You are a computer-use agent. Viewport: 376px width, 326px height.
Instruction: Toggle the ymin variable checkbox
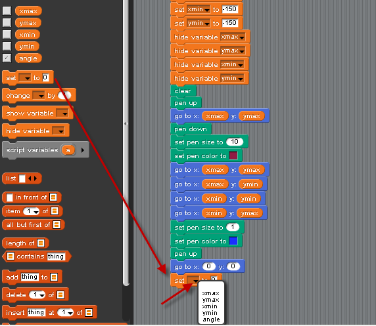7,46
